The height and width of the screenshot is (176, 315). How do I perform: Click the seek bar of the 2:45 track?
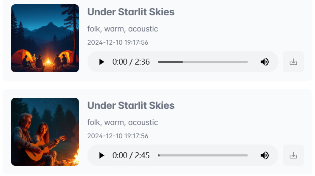tap(203, 156)
